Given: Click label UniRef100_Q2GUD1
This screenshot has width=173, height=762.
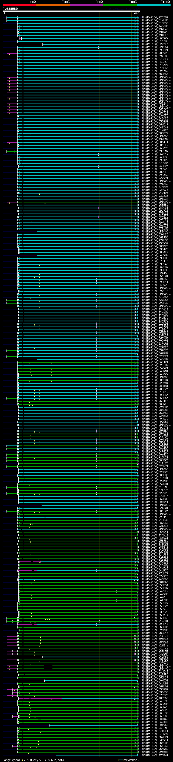Looking at the screenshot, I should click(x=155, y=324).
